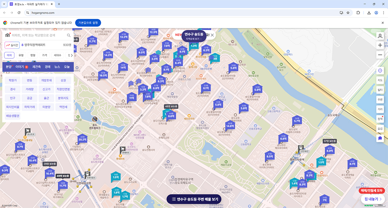This screenshot has height=208, width=388.
Task: Open the purple chat bubble icon
Action: [380, 138]
